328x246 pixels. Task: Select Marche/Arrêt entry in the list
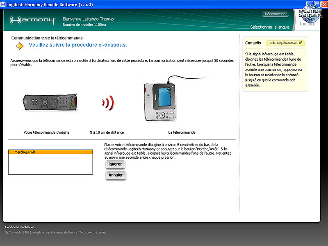[50, 152]
